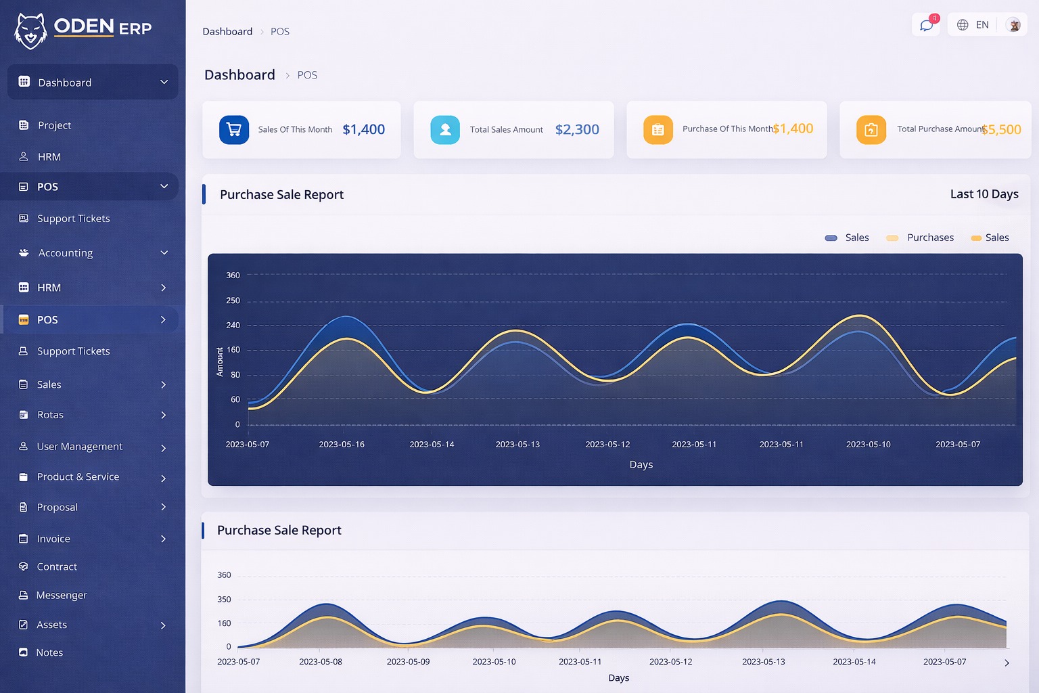Toggle the Purchases series visibility
This screenshot has width=1039, height=693.
point(920,238)
